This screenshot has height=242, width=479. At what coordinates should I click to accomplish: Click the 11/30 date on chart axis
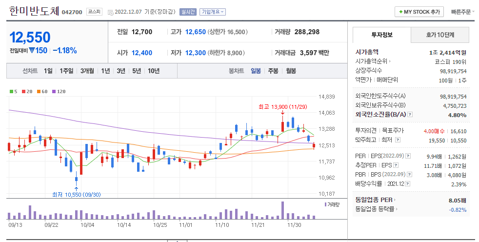(294, 225)
